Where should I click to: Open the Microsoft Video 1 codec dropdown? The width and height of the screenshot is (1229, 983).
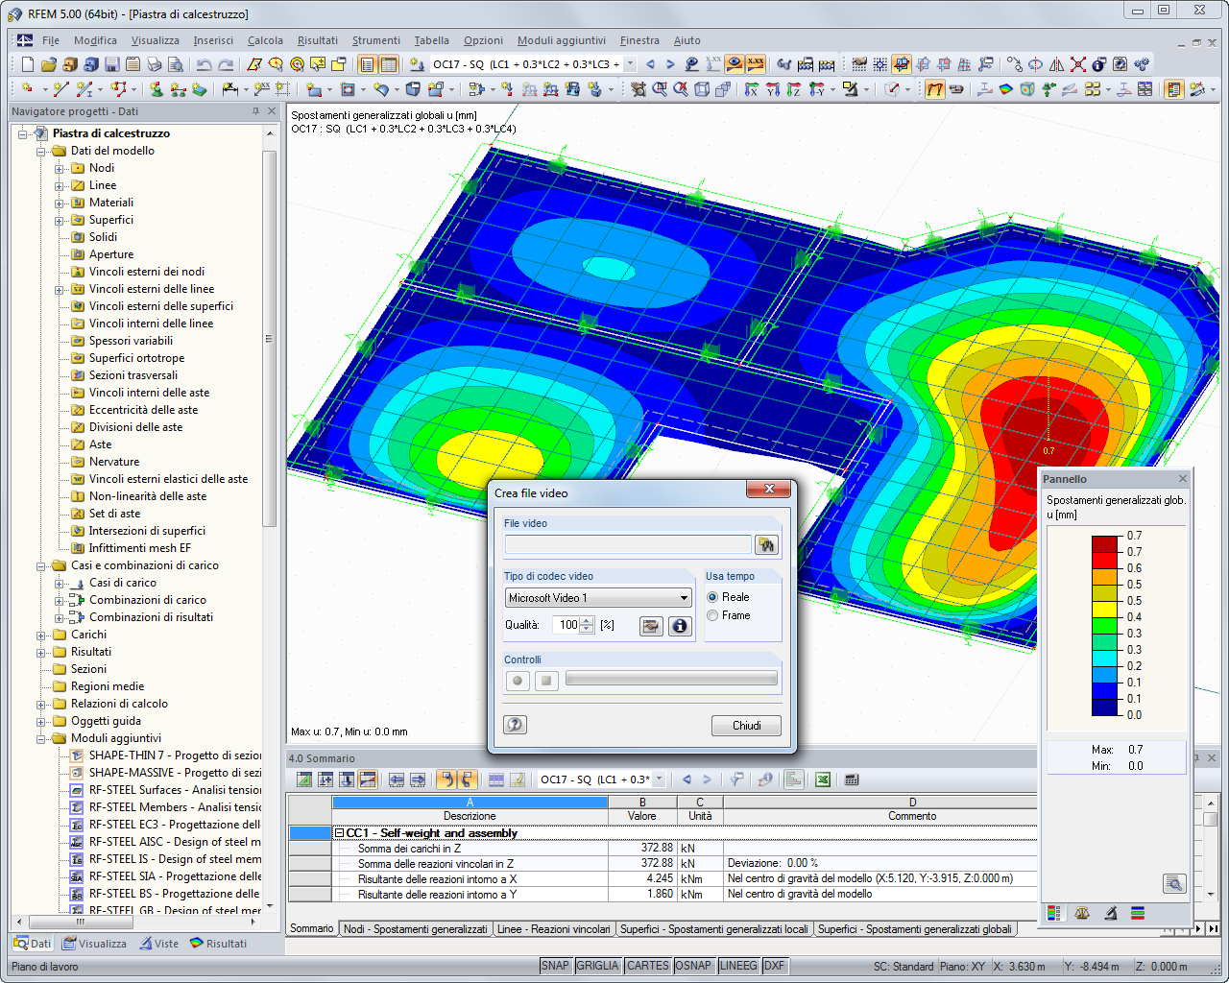tap(684, 598)
